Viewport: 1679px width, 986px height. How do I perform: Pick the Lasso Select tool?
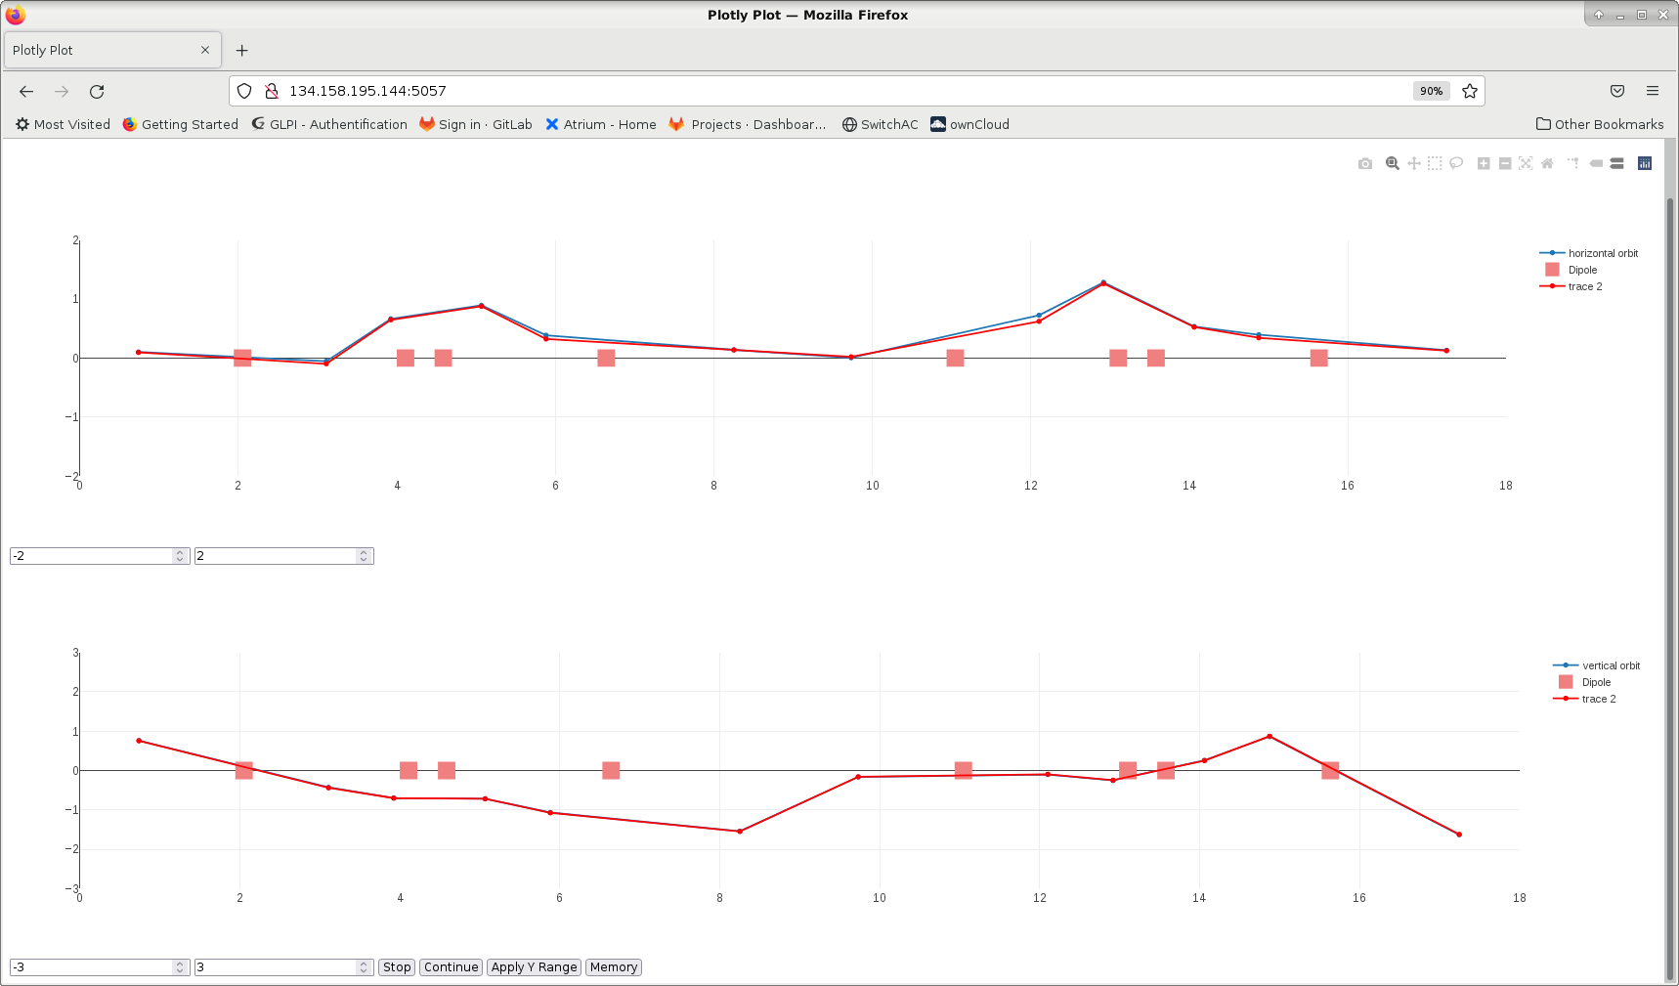tap(1456, 163)
